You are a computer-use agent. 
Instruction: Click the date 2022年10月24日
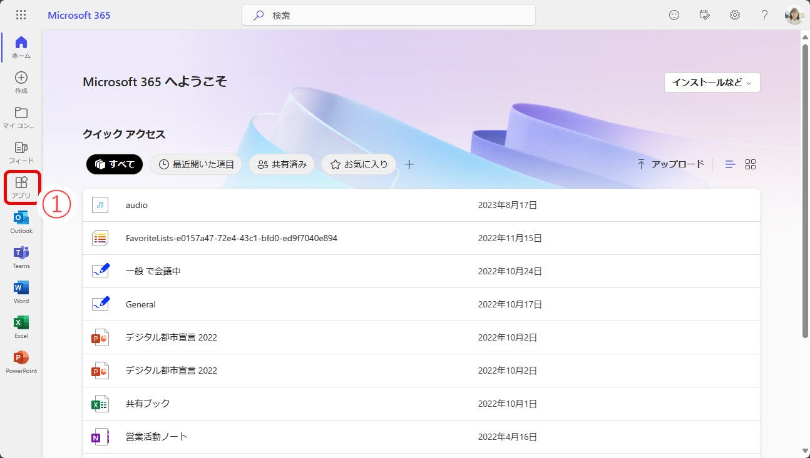510,271
